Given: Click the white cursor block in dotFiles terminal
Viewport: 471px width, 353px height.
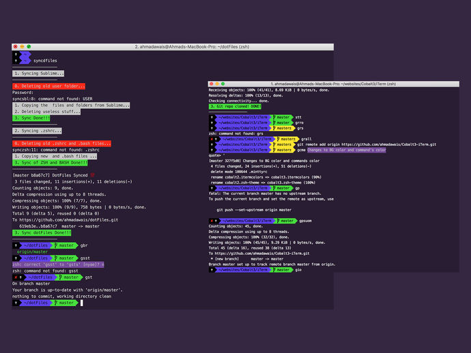Looking at the screenshot, I should (82, 303).
